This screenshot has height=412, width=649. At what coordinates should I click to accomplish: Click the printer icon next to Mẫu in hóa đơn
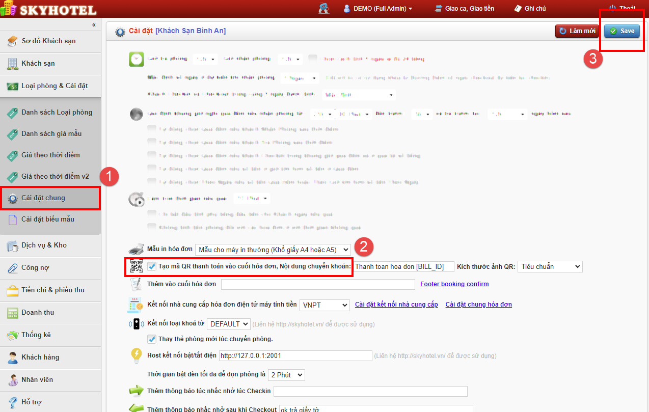(x=136, y=250)
